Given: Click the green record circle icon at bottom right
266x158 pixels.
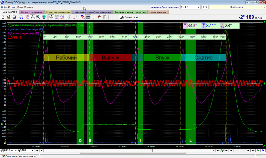Looking at the screenshot, I should (x=222, y=150).
